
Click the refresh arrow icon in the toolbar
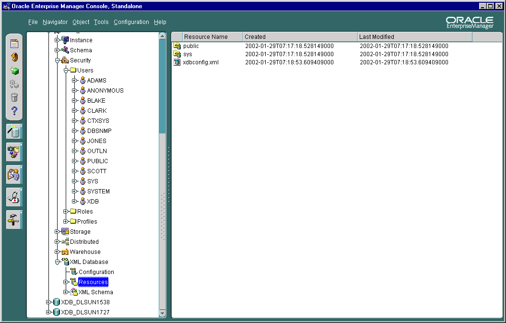pos(14,57)
